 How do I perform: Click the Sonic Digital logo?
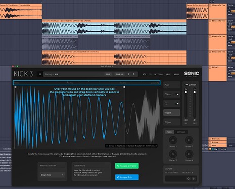click(192, 74)
